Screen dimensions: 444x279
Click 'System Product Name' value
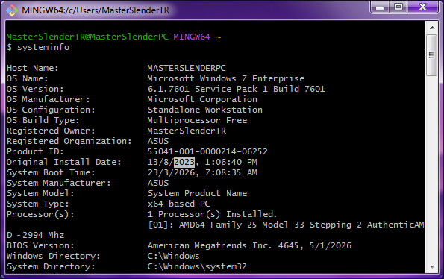(197, 193)
